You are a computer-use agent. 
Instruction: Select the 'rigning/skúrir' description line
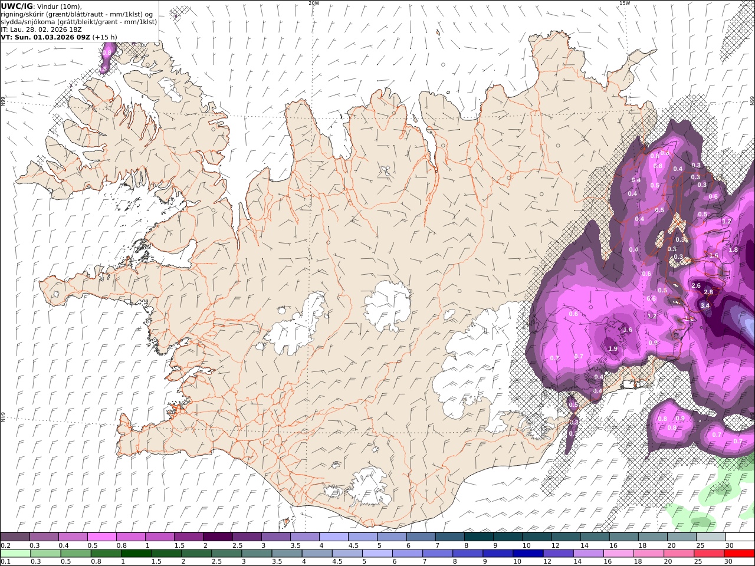(77, 14)
